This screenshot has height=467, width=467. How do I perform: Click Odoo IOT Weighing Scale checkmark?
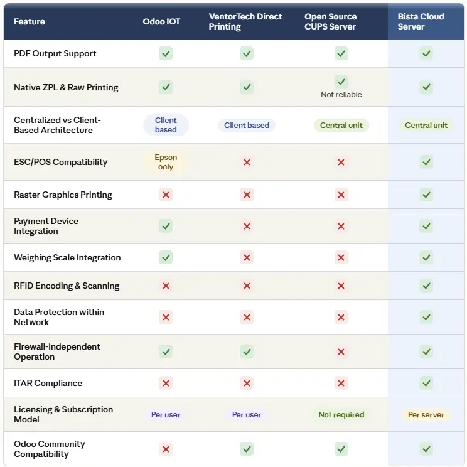pos(166,257)
